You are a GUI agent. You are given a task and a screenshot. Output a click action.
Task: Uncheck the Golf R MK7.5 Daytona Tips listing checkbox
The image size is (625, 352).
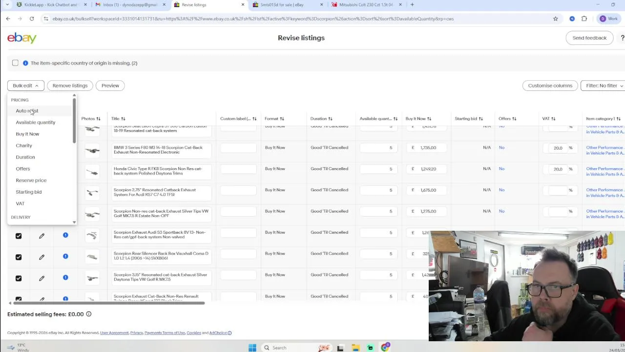(x=19, y=278)
